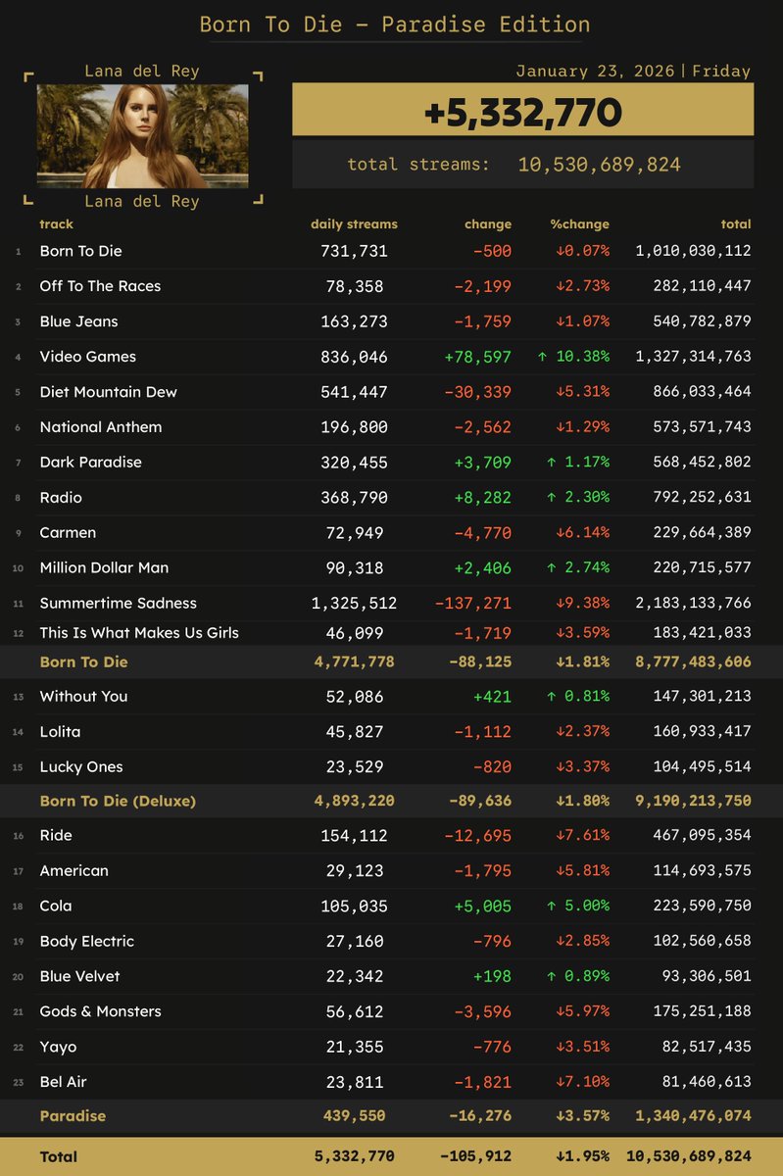The width and height of the screenshot is (783, 1176).
Task: Click the 'Born To Die' gold subtotal row label
Action: point(83,662)
